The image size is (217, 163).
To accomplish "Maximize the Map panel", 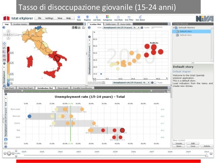I will point(84,24).
